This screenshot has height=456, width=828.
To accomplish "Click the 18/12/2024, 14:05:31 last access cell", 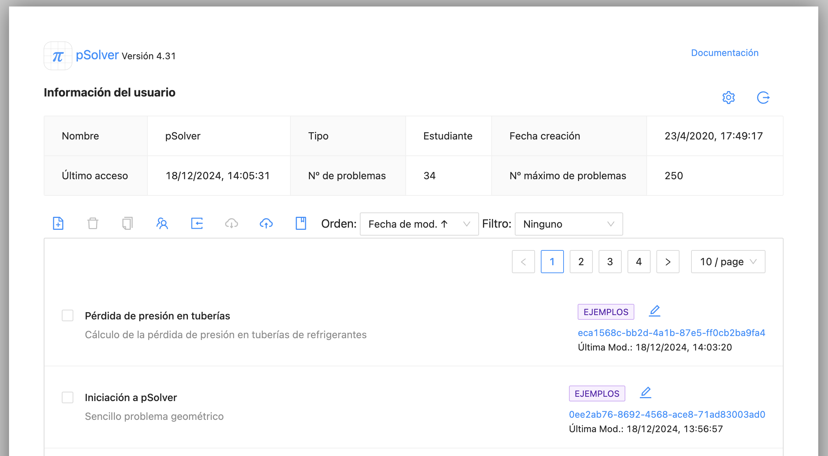I will (x=219, y=176).
